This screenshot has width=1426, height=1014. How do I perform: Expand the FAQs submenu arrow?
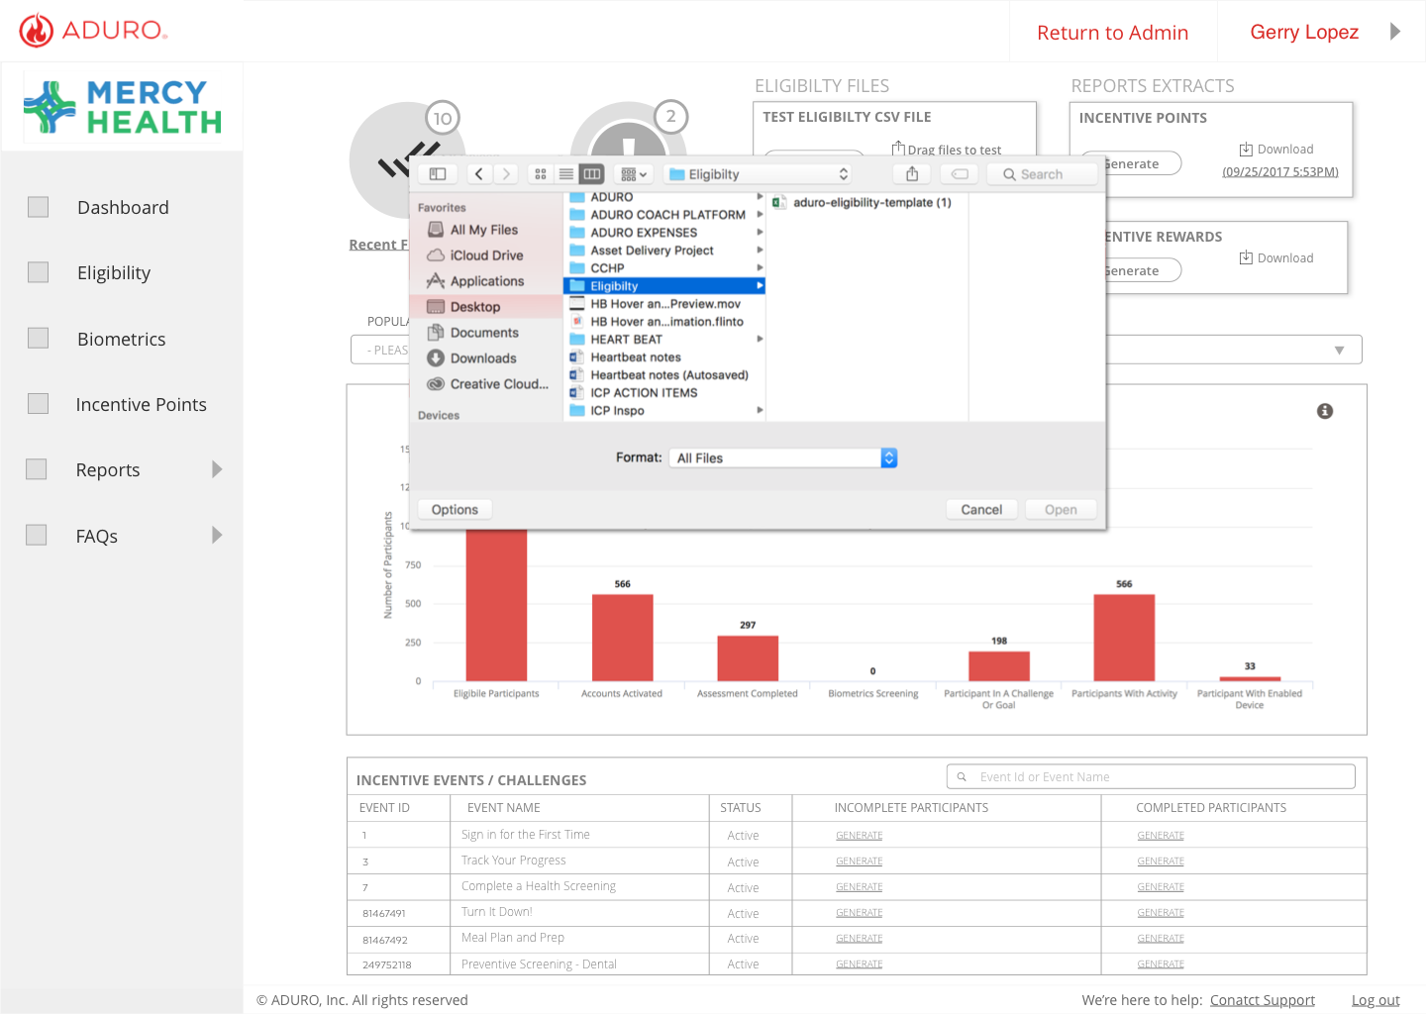(x=217, y=536)
